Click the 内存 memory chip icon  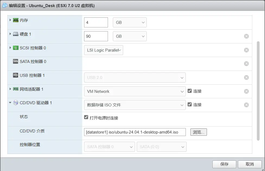pos(16,20)
